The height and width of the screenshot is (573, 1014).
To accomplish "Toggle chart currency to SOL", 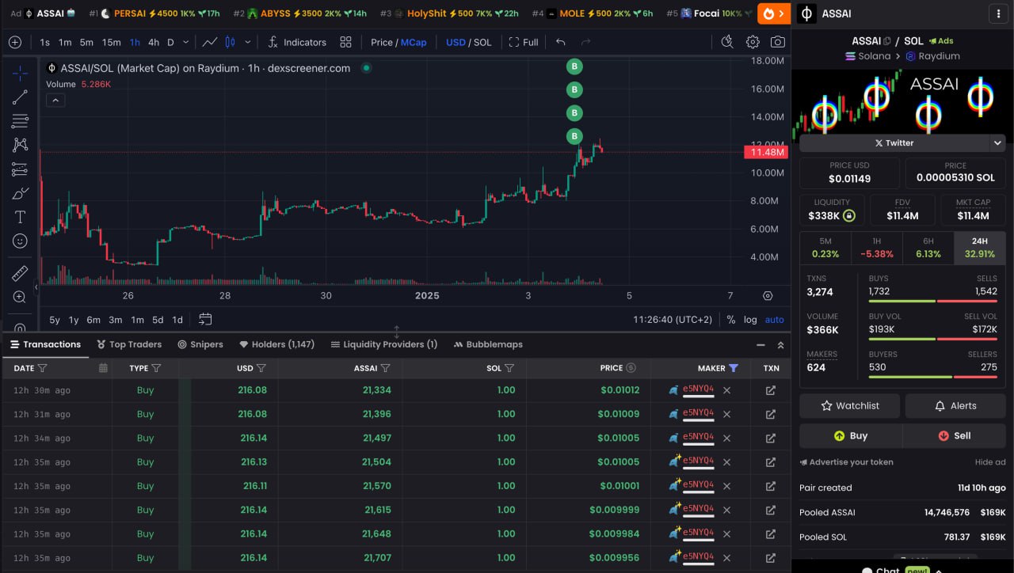I will point(482,42).
